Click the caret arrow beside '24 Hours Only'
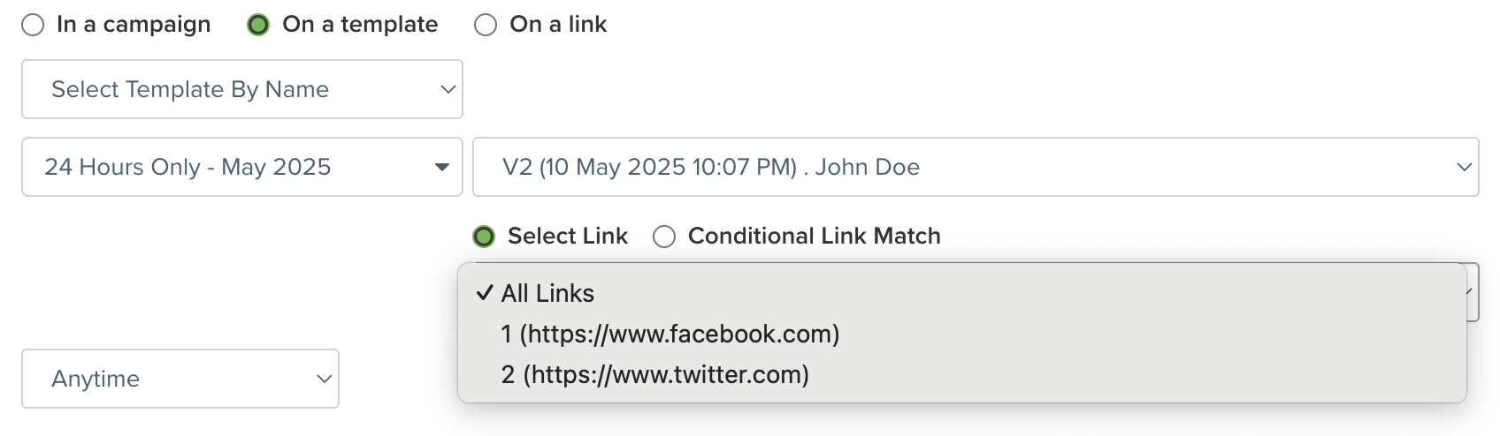Viewport: 1500px width, 436px height. click(442, 167)
